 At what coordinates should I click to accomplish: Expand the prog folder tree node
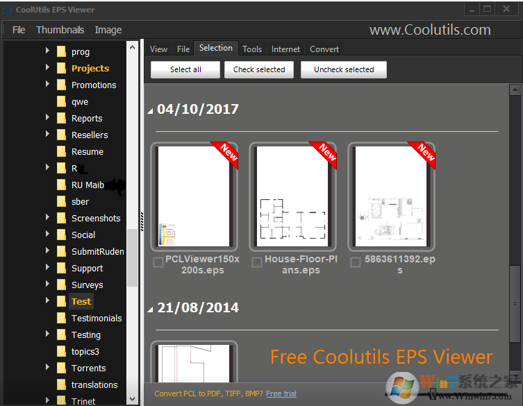click(x=47, y=51)
